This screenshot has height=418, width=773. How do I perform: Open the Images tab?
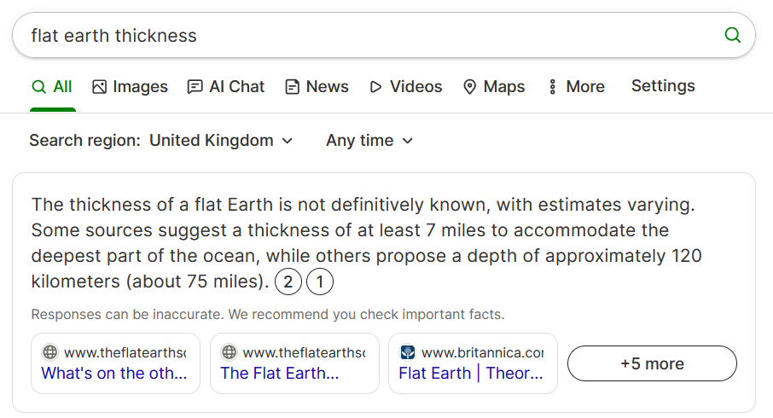click(131, 87)
